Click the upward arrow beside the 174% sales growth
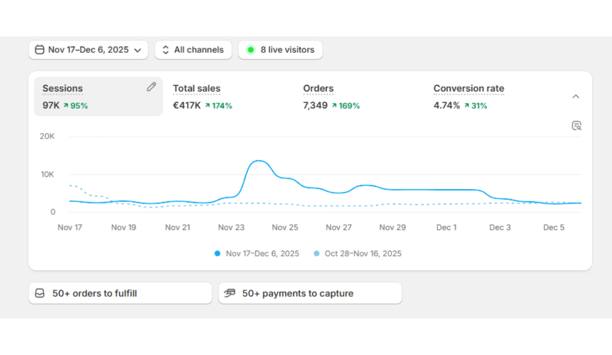The width and height of the screenshot is (612, 355). point(208,105)
